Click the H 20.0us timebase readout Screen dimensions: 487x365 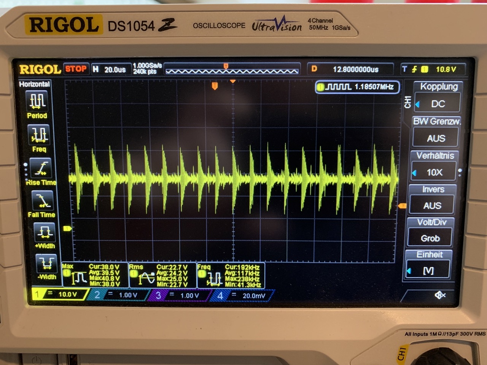110,70
